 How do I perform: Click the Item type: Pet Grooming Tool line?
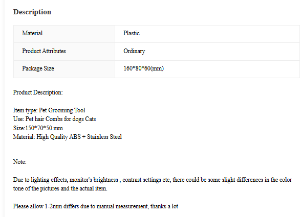click(49, 110)
